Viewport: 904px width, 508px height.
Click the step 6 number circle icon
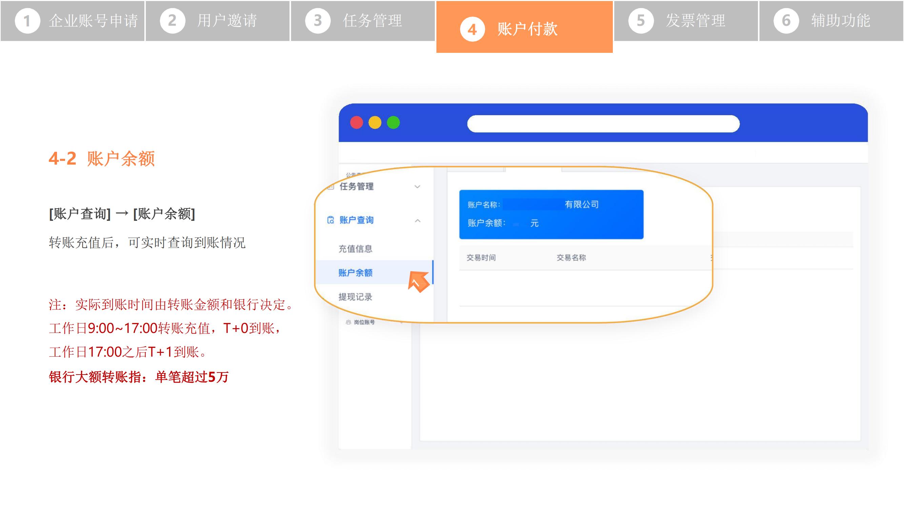pos(786,21)
